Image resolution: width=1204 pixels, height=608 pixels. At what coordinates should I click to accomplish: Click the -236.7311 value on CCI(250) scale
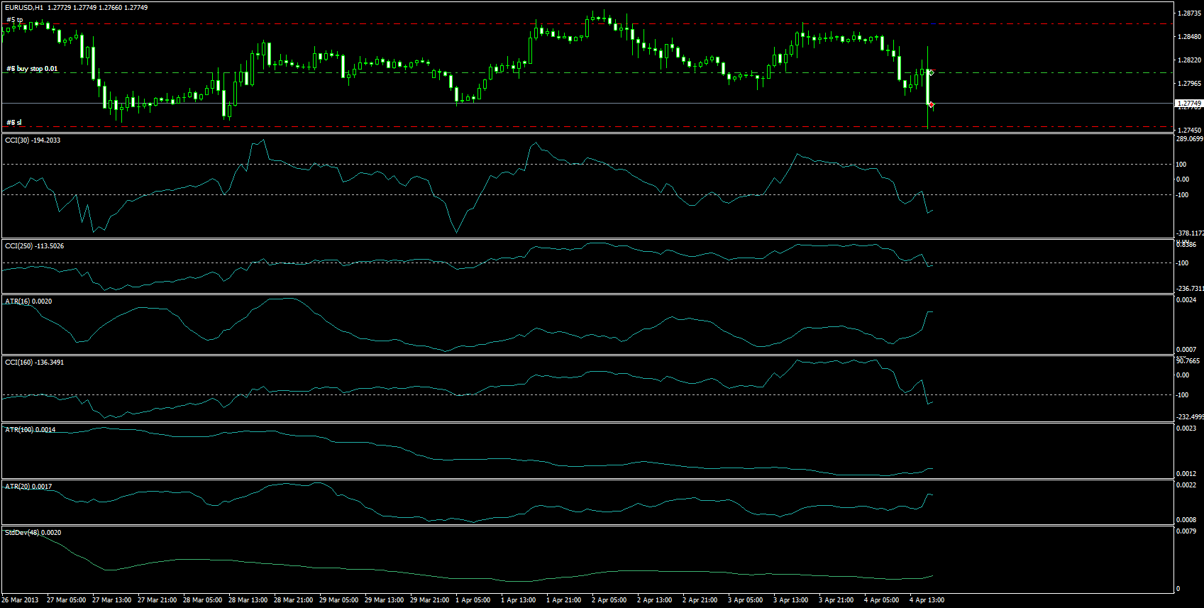coord(1190,289)
